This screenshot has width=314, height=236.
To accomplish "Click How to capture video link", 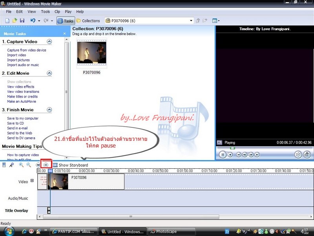I will (23, 155).
